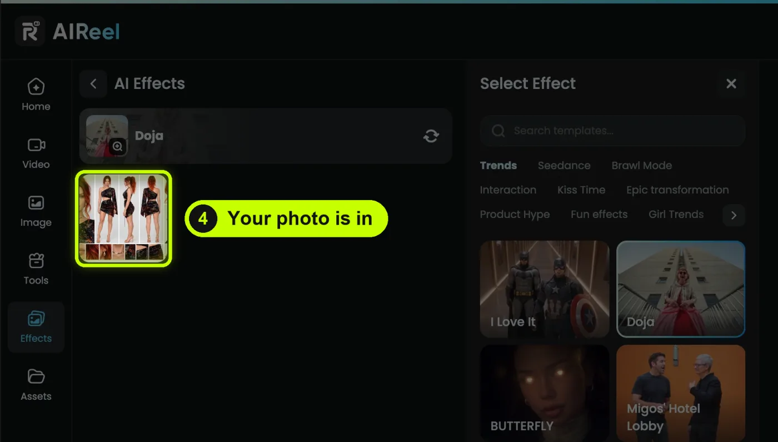
Task: Go back from AI Effects
Action: coord(93,84)
